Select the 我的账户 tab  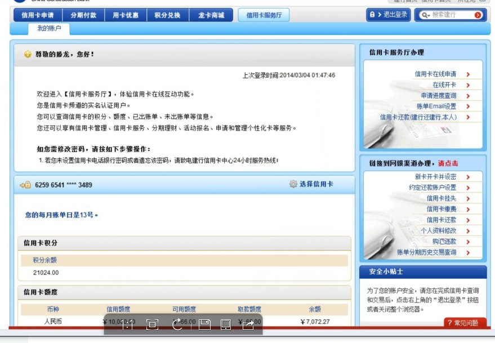point(49,28)
